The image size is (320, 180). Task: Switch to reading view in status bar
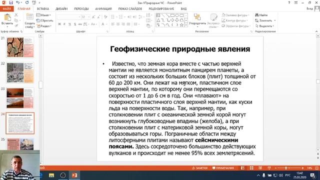pyautogui.click(x=260, y=168)
